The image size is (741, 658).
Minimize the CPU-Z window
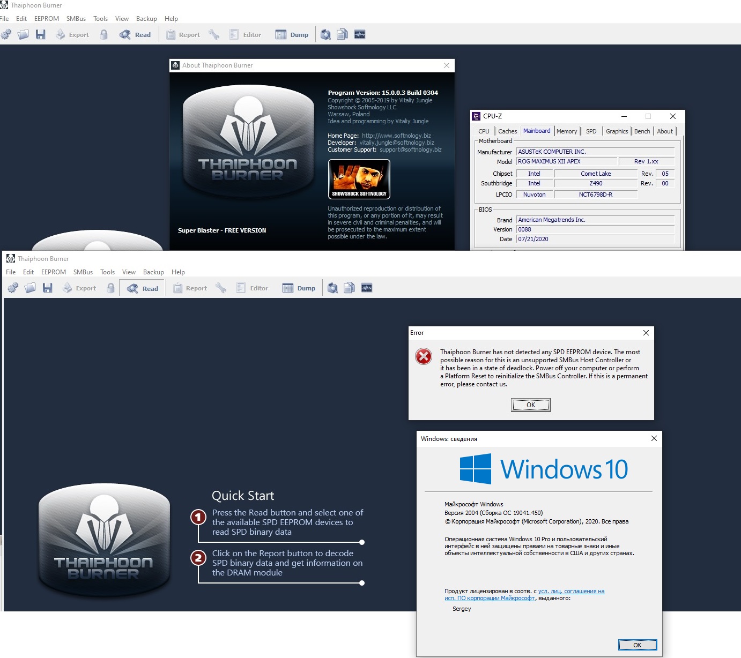tap(624, 116)
